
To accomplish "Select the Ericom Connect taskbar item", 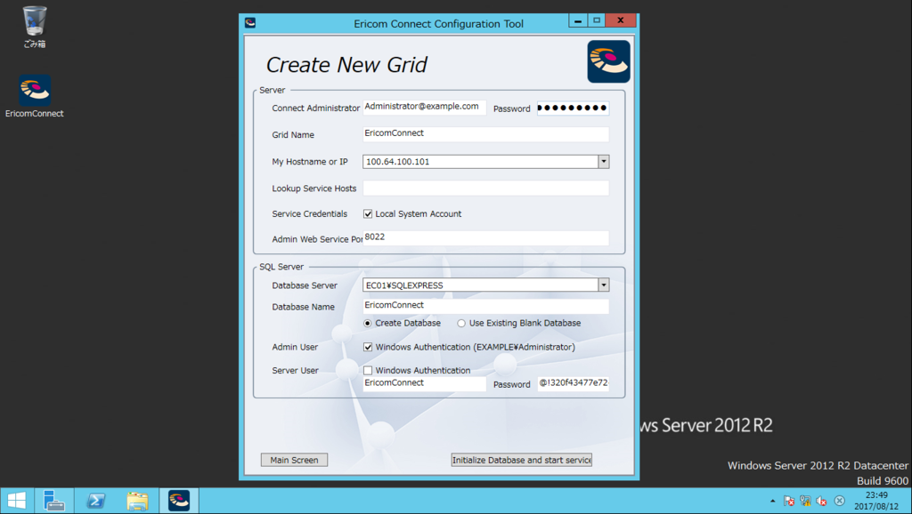I will [x=179, y=501].
